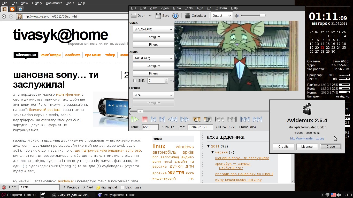Click the Previous button in find bar
Image resolution: width=353 pixels, height=198 pixels.
click(x=71, y=187)
